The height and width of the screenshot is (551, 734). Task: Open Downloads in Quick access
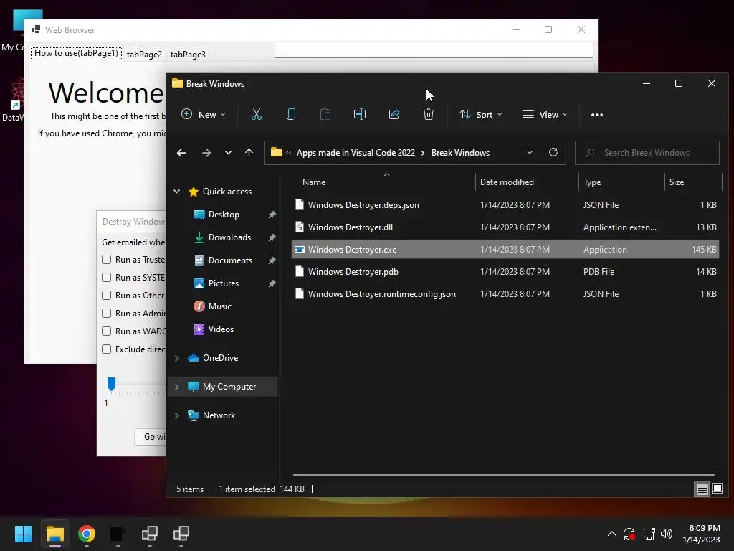tap(229, 237)
